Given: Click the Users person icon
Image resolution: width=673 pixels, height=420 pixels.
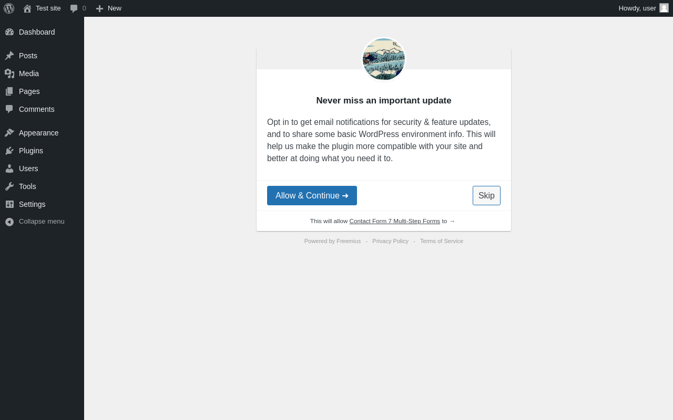Looking at the screenshot, I should coord(9,169).
